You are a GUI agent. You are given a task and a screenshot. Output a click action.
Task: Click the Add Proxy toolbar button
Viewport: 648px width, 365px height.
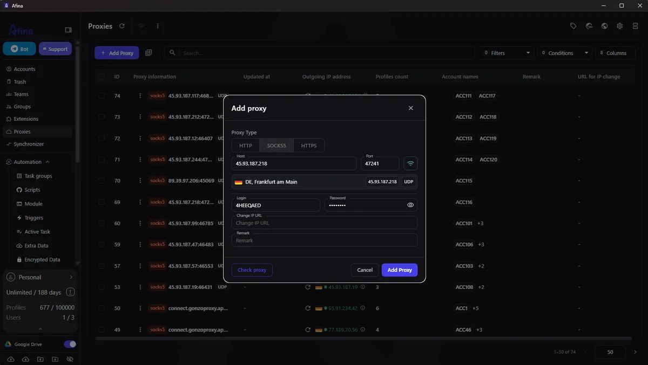[117, 53]
